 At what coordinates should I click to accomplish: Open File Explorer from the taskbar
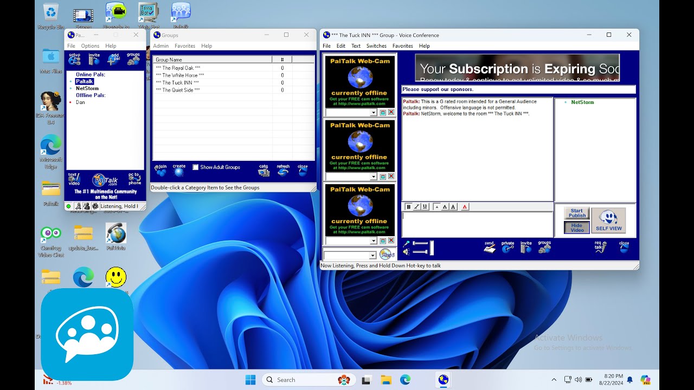click(385, 380)
